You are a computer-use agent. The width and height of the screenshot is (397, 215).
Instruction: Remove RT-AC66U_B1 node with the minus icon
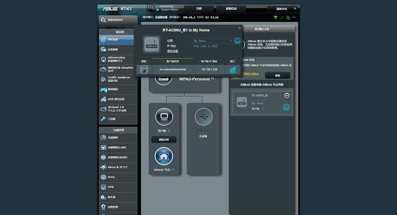(287, 96)
